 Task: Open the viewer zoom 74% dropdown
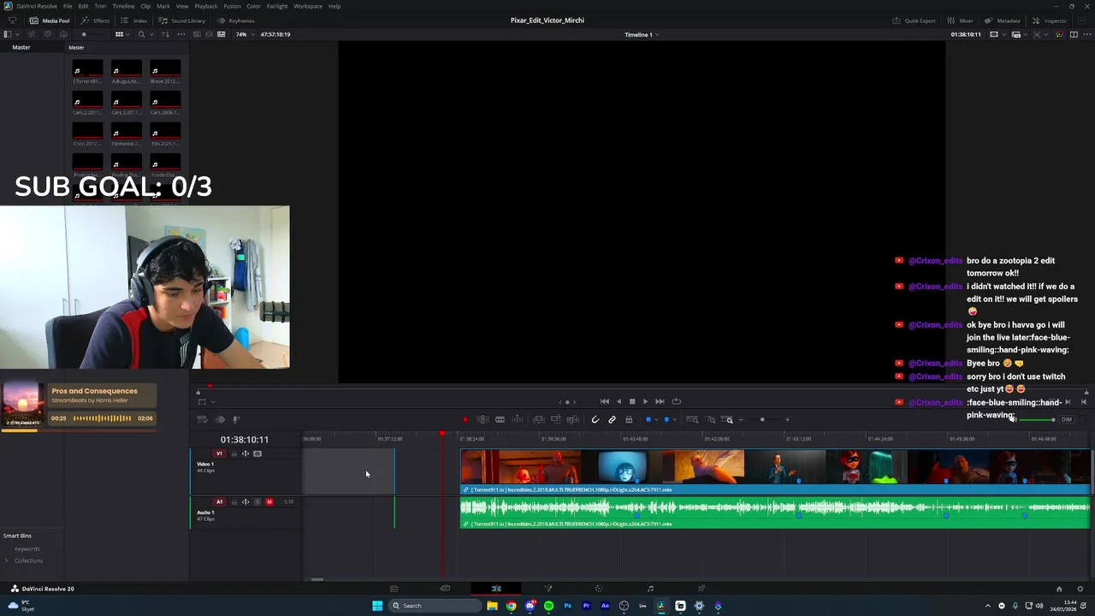click(x=246, y=34)
